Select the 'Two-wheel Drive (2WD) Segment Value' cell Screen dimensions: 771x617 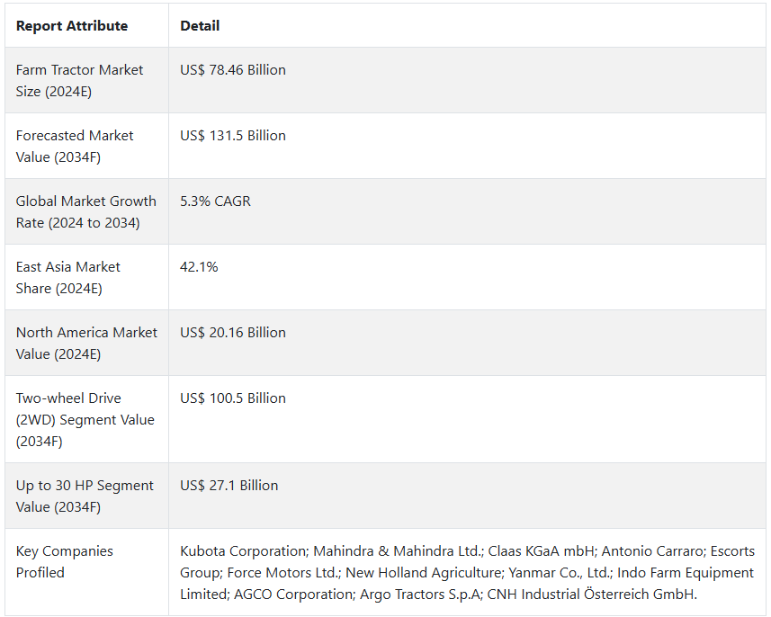pyautogui.click(x=87, y=419)
